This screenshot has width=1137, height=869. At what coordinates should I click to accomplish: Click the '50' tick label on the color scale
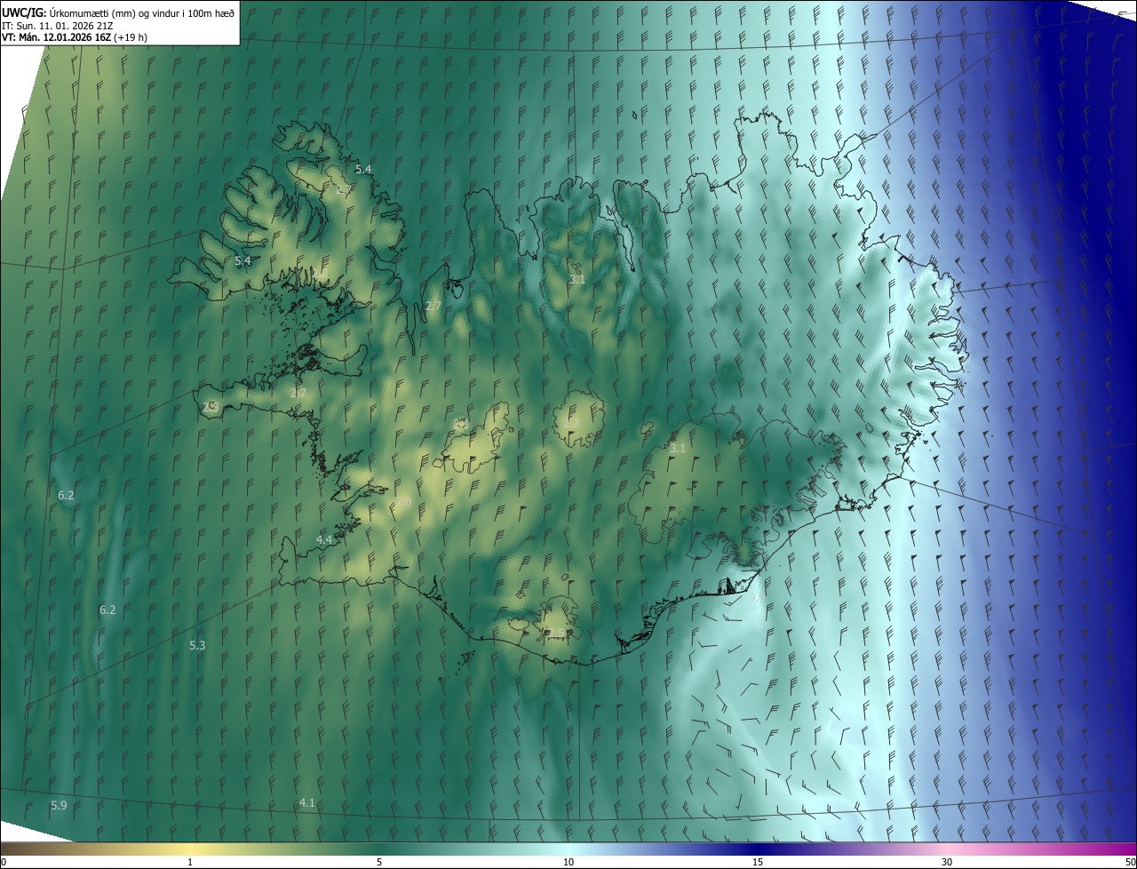(x=1130, y=862)
